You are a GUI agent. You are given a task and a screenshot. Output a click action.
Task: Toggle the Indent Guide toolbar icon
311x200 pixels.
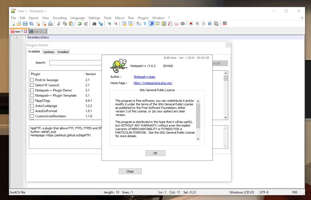[x=151, y=24]
